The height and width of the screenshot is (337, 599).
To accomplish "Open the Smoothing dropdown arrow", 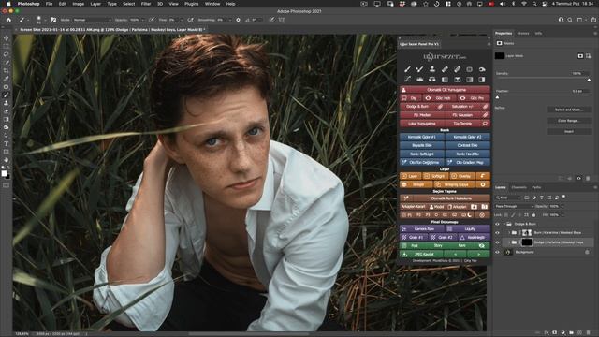I will click(x=230, y=20).
